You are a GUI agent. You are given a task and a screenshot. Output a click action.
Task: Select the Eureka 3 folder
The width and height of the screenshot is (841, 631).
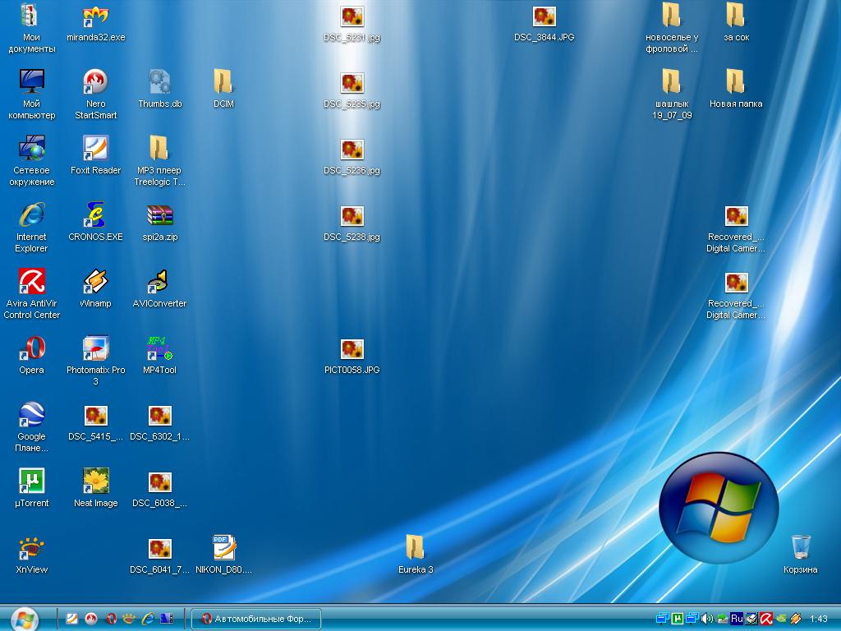click(x=415, y=549)
